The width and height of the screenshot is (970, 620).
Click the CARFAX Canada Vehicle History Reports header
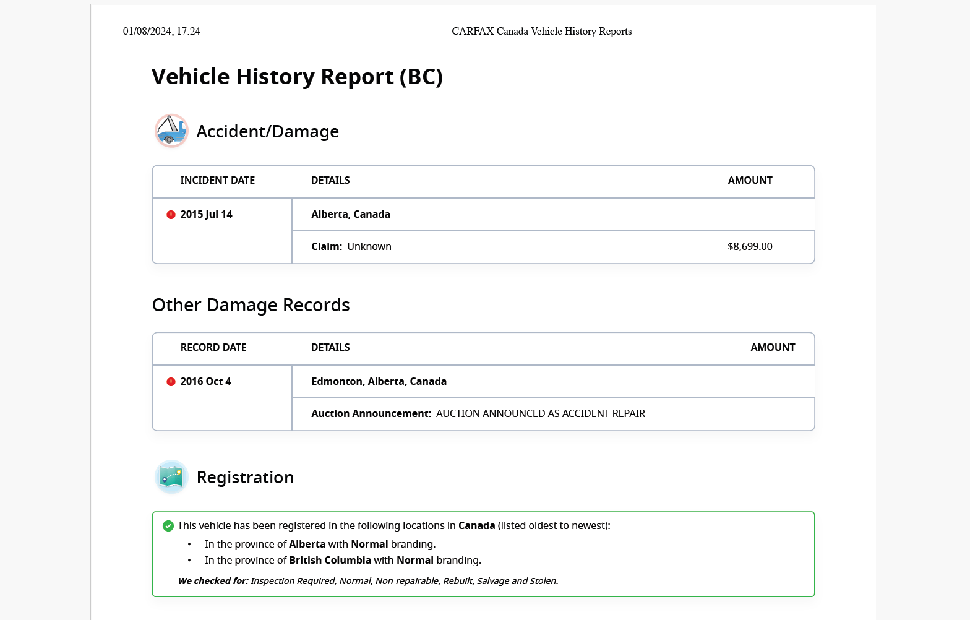pyautogui.click(x=541, y=32)
